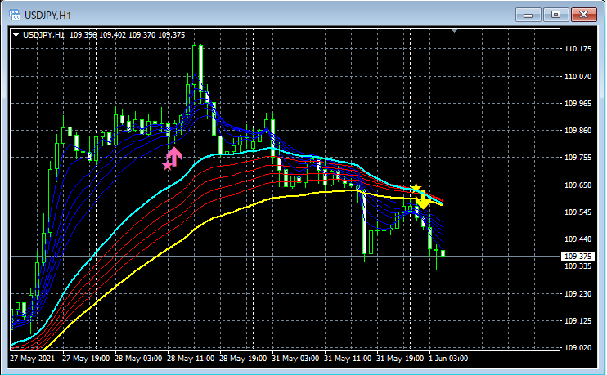This screenshot has height=375, width=607.
Task: Click the pink up arrow buy signal
Action: (174, 157)
